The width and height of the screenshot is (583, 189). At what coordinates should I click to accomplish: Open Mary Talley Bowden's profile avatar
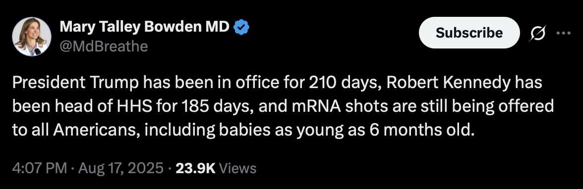point(32,37)
